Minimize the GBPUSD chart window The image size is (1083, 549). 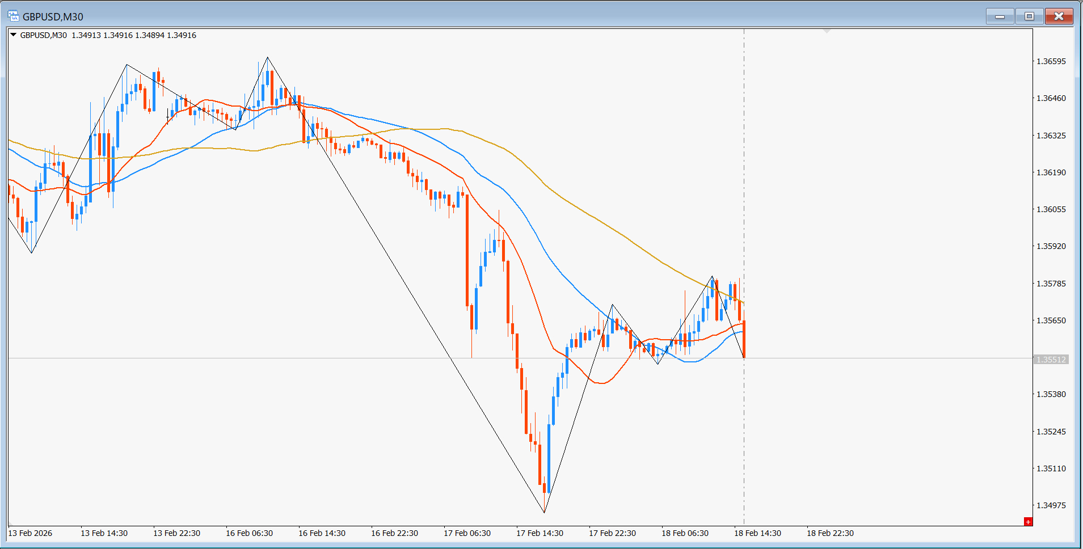coord(1000,16)
